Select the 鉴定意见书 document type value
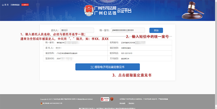 point(125,59)
